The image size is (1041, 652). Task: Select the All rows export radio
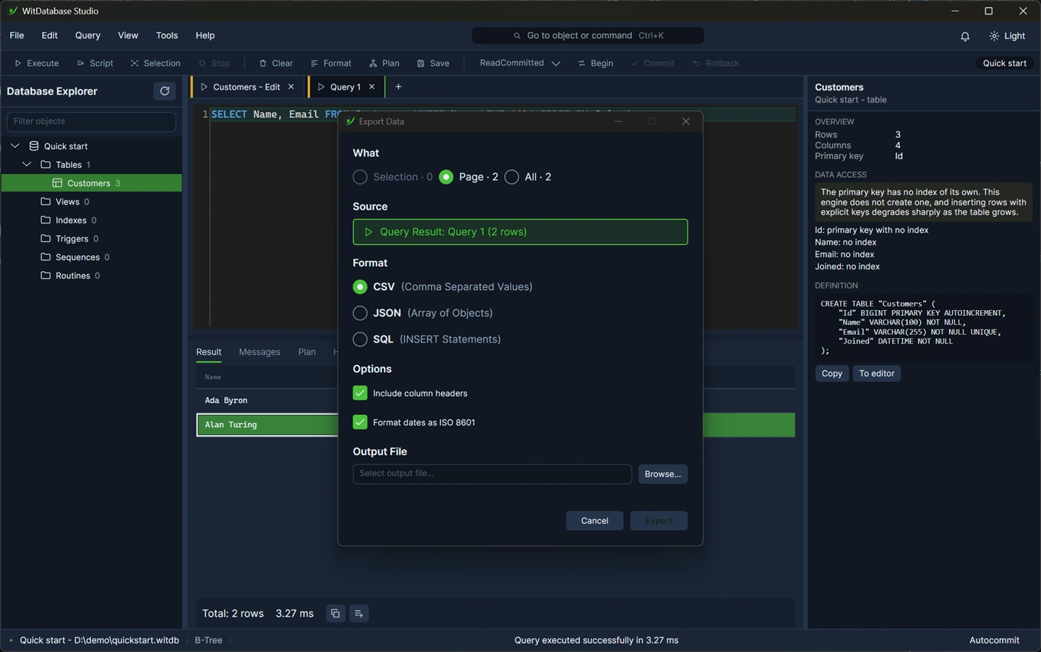pos(512,177)
